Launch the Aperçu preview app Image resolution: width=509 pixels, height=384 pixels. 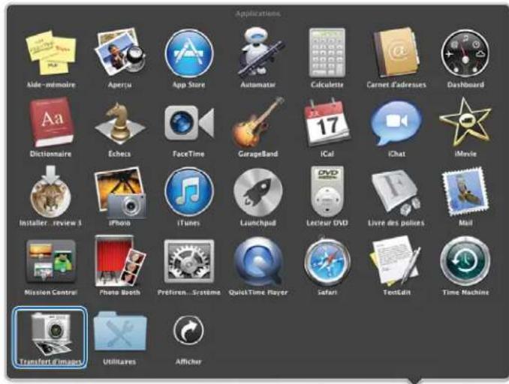120,52
